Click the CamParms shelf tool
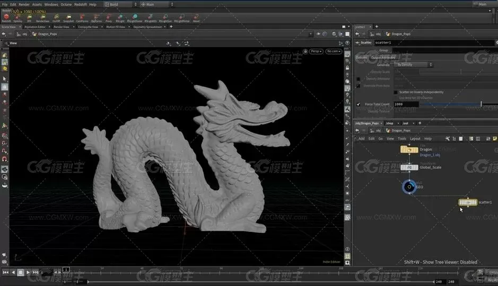 tap(82, 18)
